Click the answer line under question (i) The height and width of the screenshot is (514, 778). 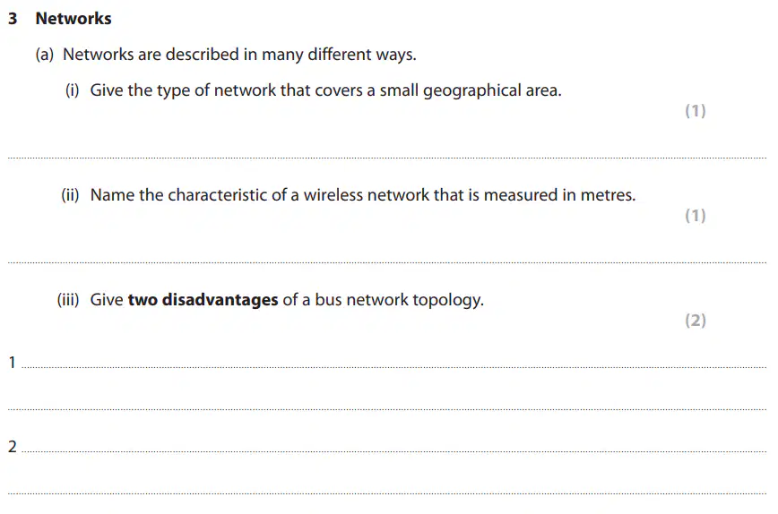tap(387, 158)
